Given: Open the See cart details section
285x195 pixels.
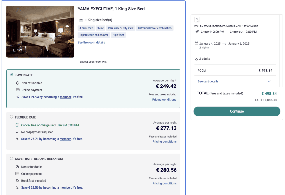Looking at the screenshot, I should [208, 81].
